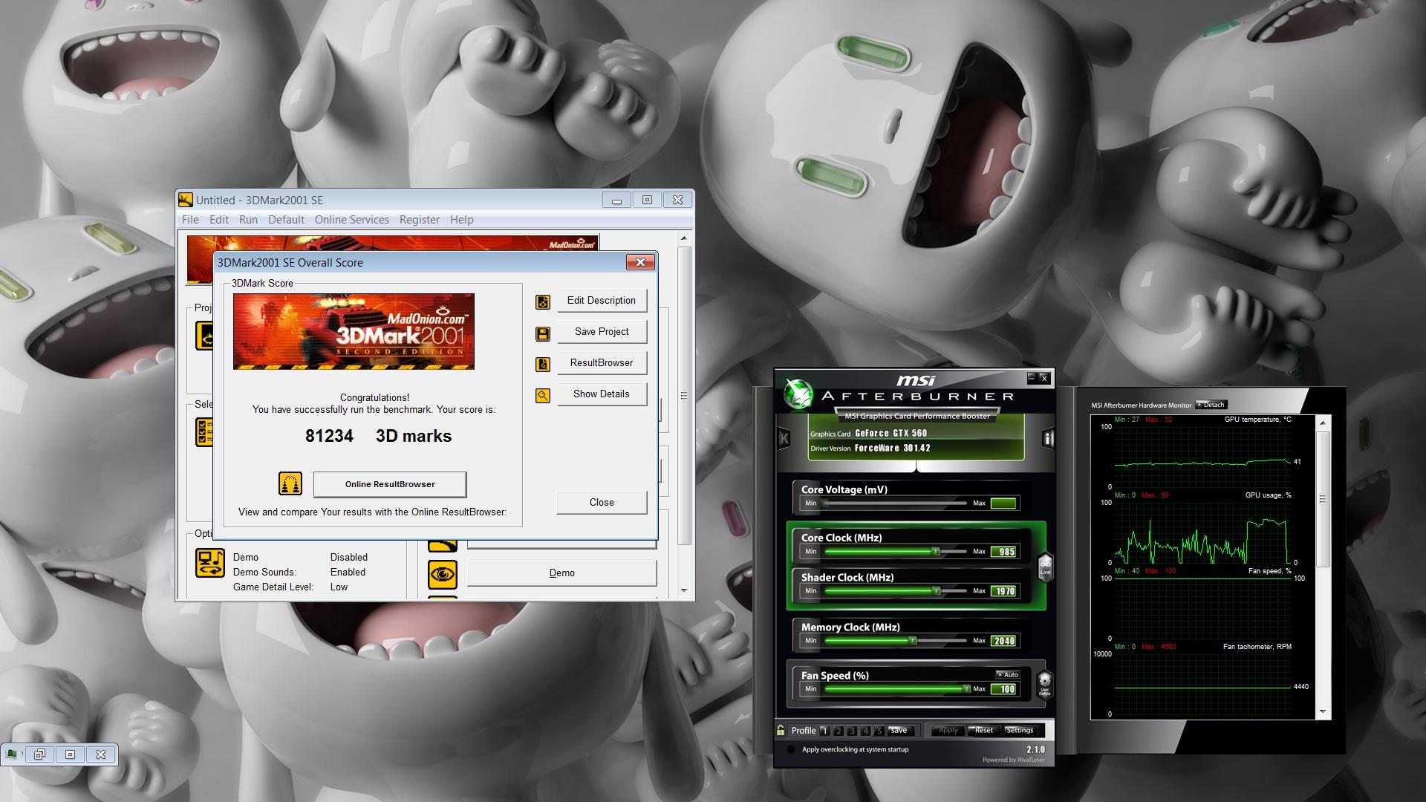Click the Show Details magnifier icon
The height and width of the screenshot is (802, 1426).
[543, 396]
